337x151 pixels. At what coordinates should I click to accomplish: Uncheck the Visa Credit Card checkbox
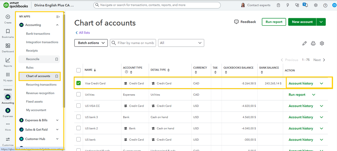78,83
